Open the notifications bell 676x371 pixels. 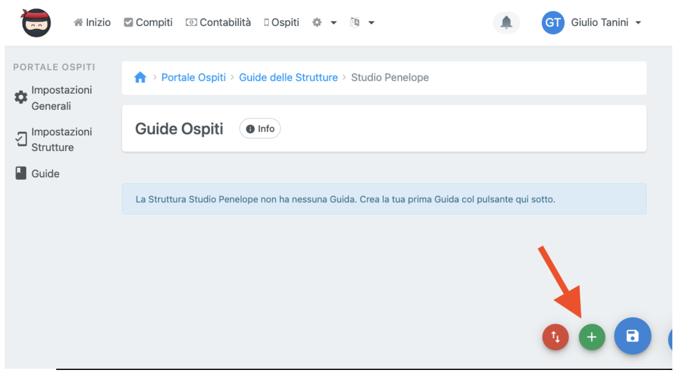pos(506,23)
